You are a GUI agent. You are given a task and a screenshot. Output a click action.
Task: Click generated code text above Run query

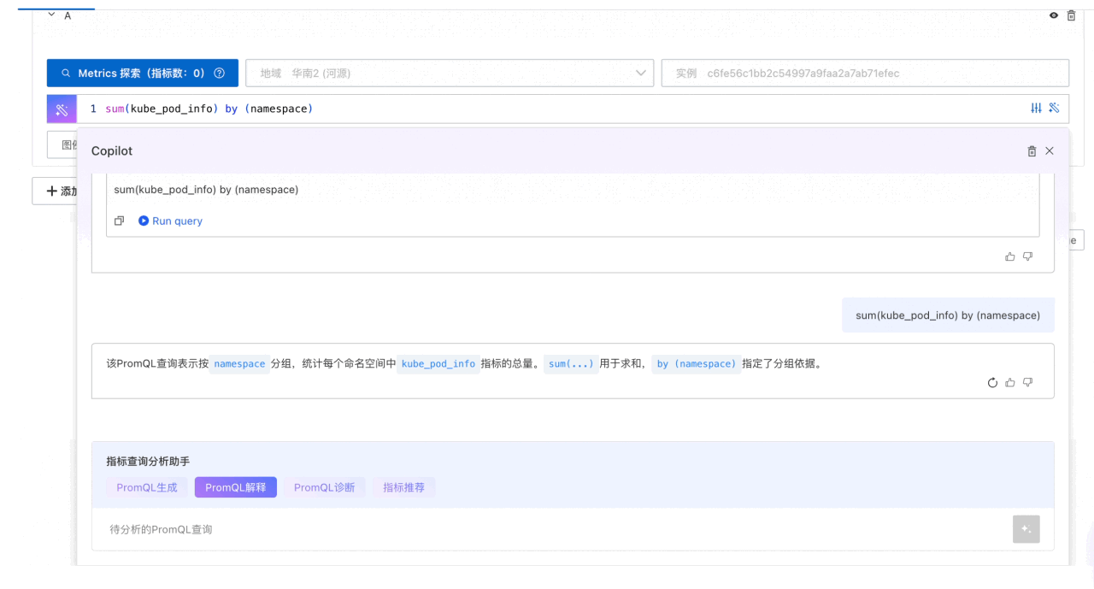click(x=206, y=190)
